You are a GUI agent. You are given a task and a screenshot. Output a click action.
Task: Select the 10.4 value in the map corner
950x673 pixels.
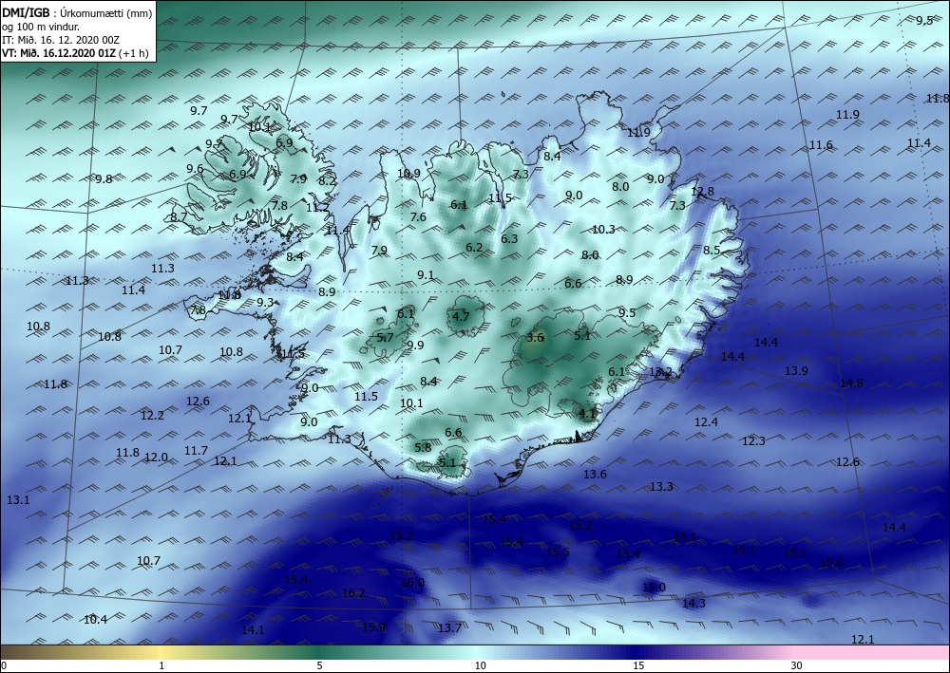95,620
